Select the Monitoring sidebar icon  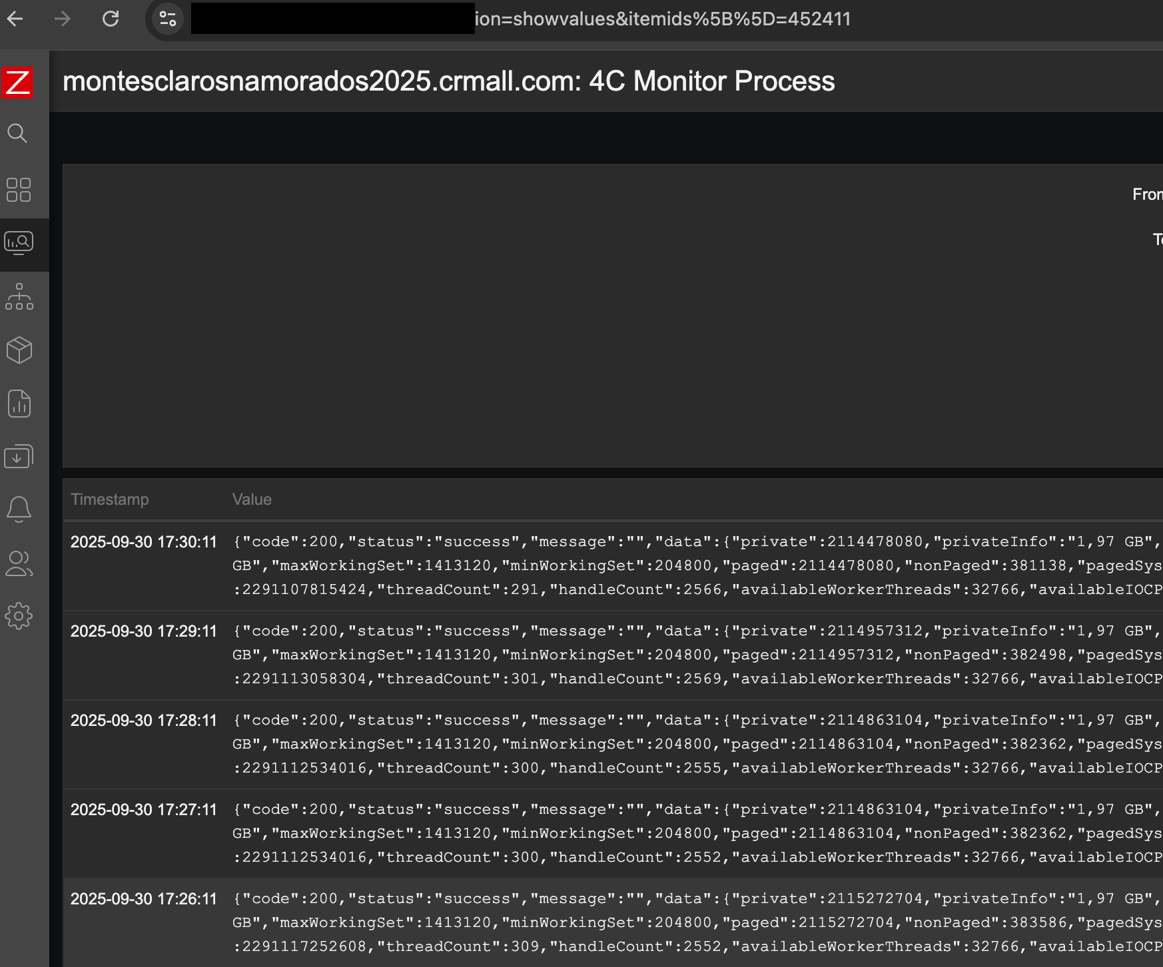click(18, 243)
